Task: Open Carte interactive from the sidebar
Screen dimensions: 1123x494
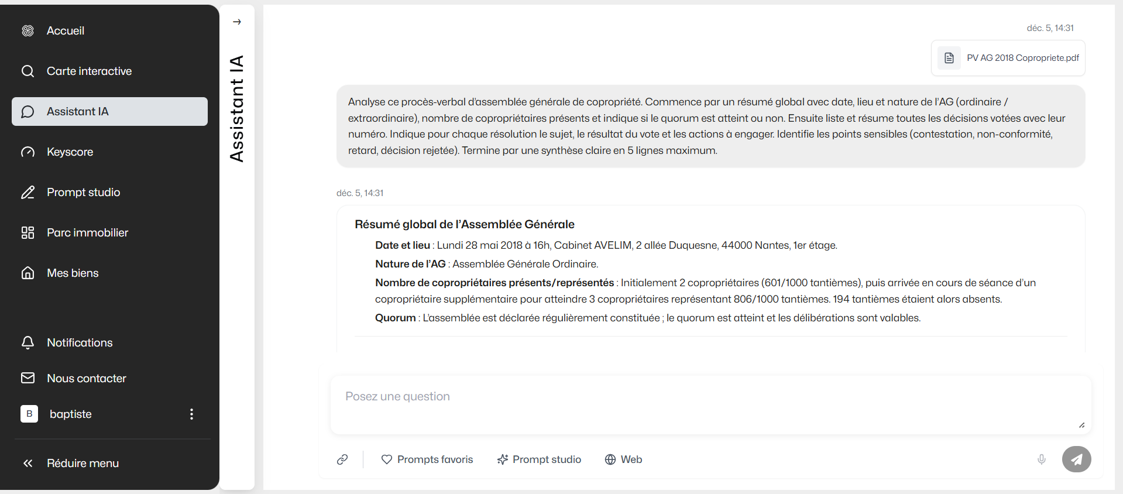Action: (x=89, y=71)
